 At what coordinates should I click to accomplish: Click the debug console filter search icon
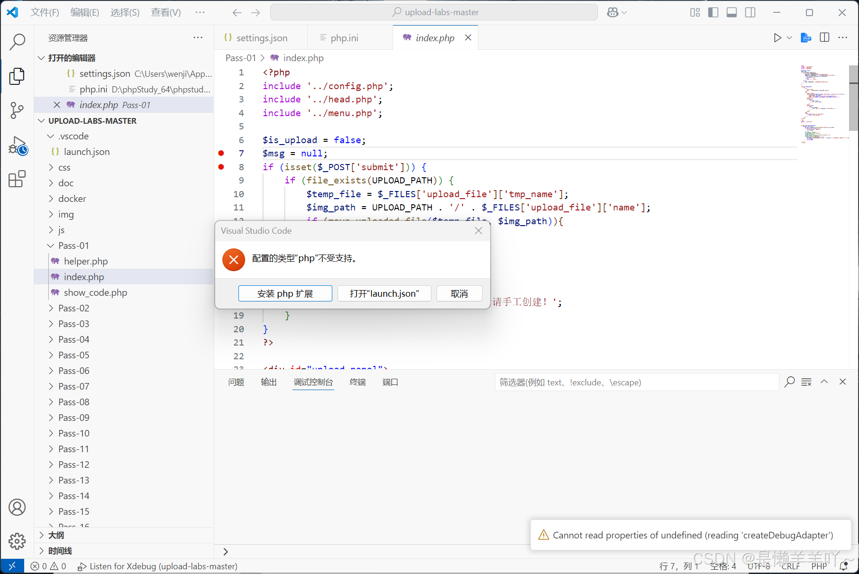point(789,382)
